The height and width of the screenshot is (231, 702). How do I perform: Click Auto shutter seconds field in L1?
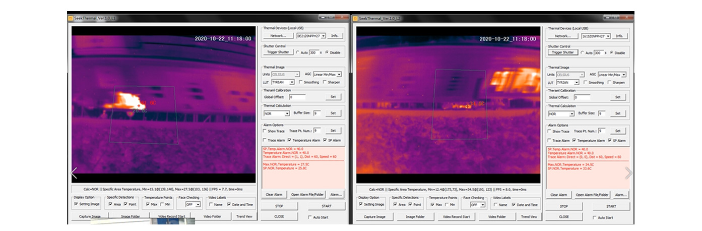[314, 52]
